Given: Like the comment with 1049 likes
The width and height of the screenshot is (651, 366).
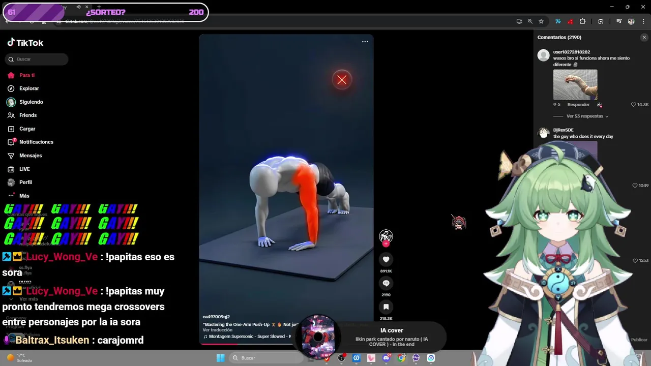Looking at the screenshot, I should click(635, 186).
